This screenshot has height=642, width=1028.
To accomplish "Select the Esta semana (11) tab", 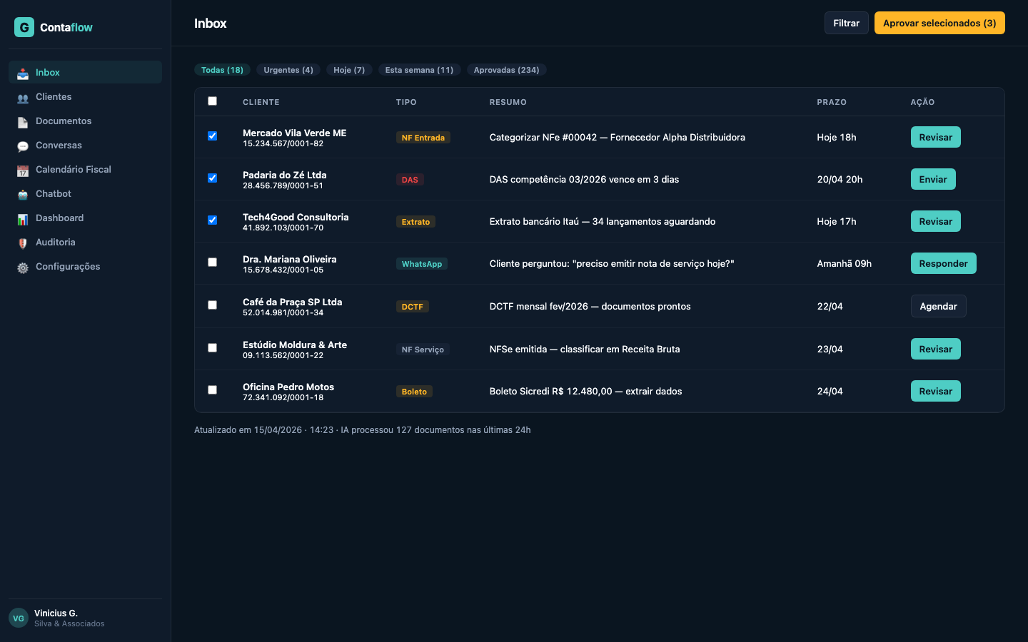I will point(419,70).
